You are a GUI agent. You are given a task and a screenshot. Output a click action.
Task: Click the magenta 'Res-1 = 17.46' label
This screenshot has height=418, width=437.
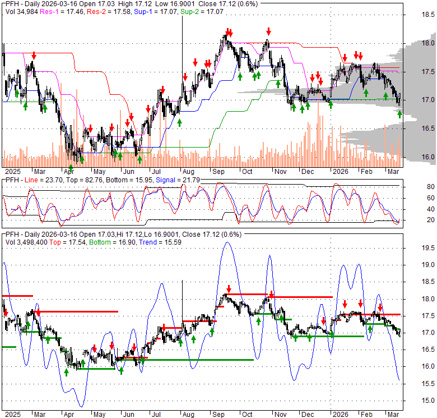(x=62, y=12)
